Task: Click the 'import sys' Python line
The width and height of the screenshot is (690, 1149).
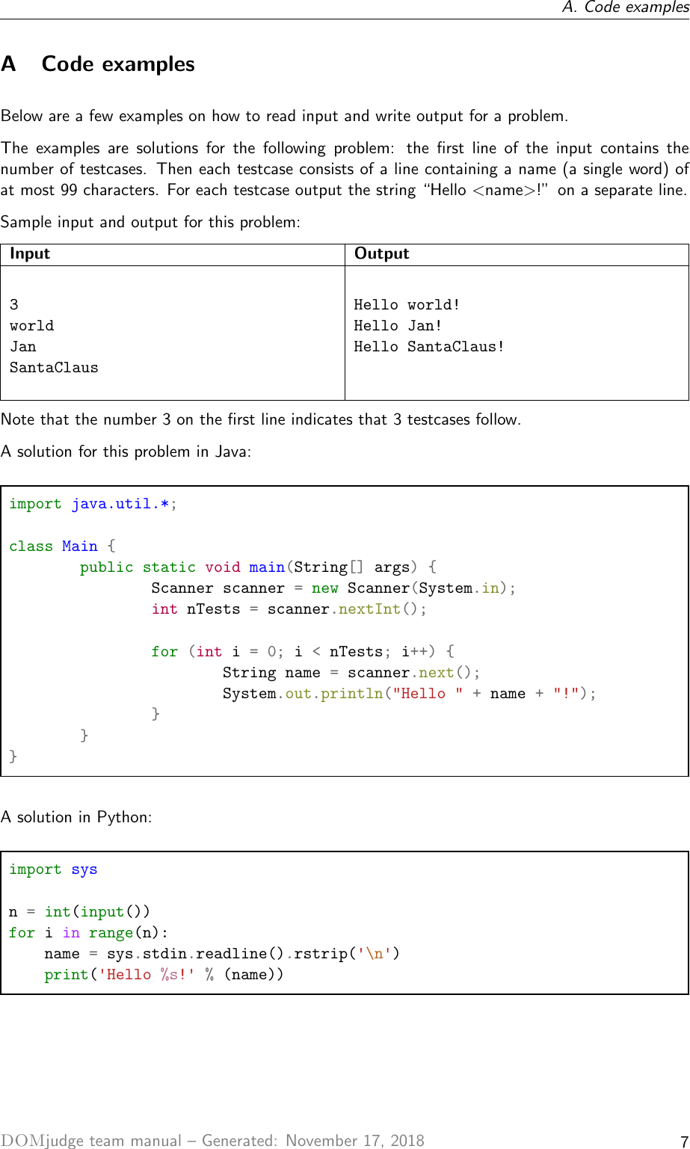Action: (x=53, y=870)
